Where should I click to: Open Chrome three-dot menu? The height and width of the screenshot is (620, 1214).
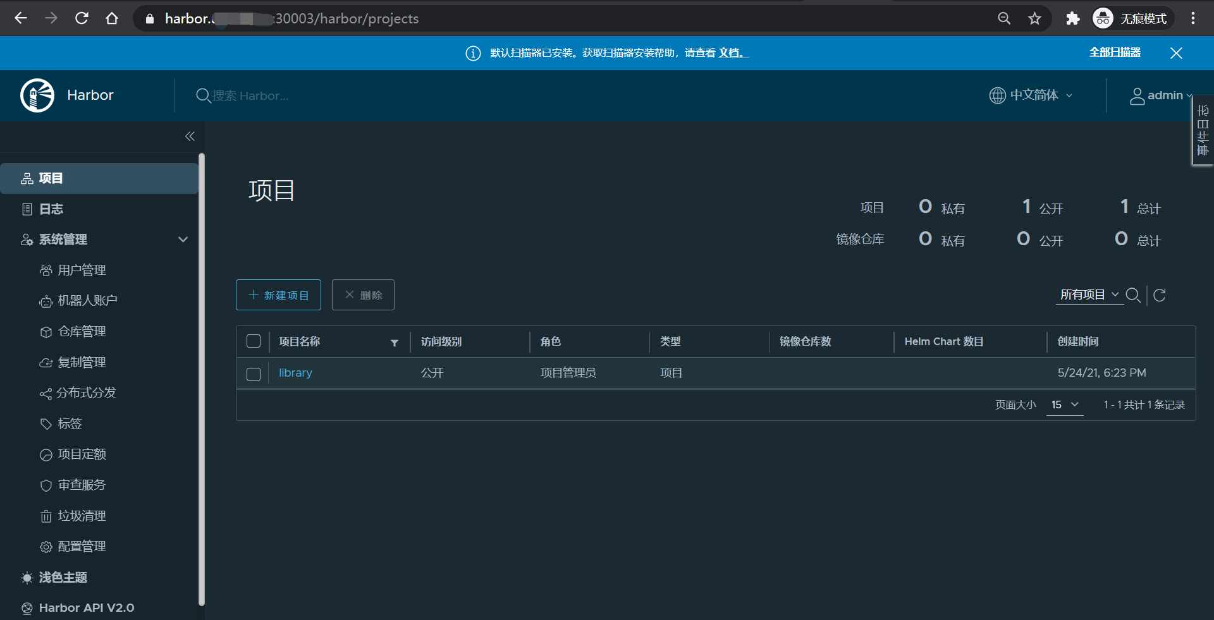click(1193, 18)
